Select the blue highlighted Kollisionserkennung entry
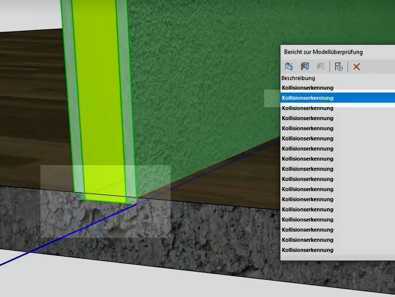Image resolution: width=395 pixels, height=297 pixels. tap(337, 98)
